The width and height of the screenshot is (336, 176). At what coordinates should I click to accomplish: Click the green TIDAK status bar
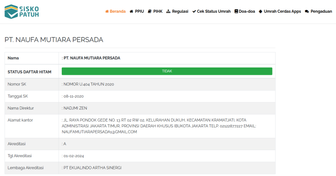click(x=167, y=71)
